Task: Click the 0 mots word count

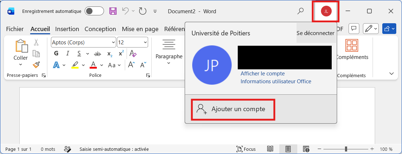Action: (x=48, y=149)
